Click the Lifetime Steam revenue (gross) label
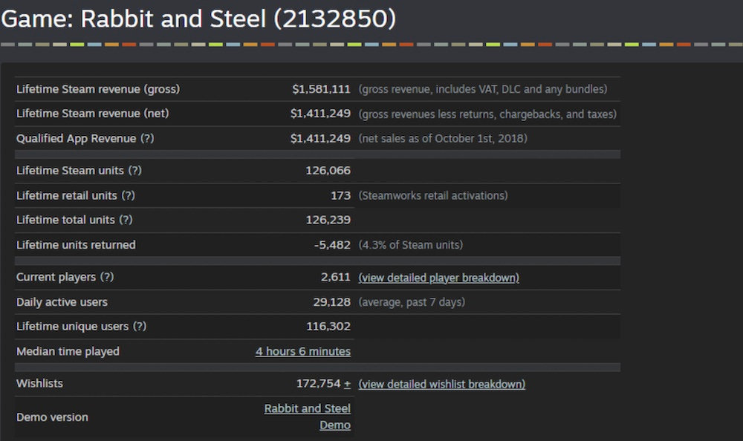Screen dimensions: 743x441 point(98,89)
